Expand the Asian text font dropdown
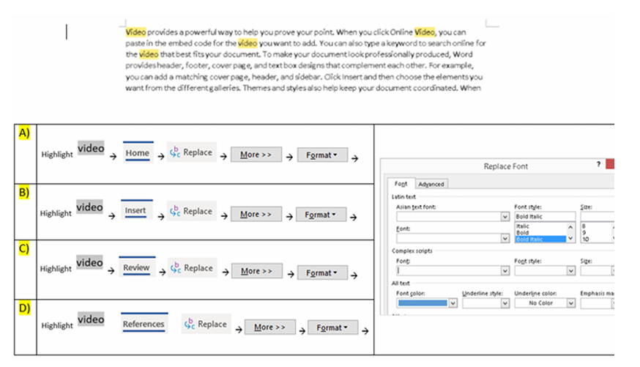This screenshot has width=640, height=367. (x=505, y=217)
